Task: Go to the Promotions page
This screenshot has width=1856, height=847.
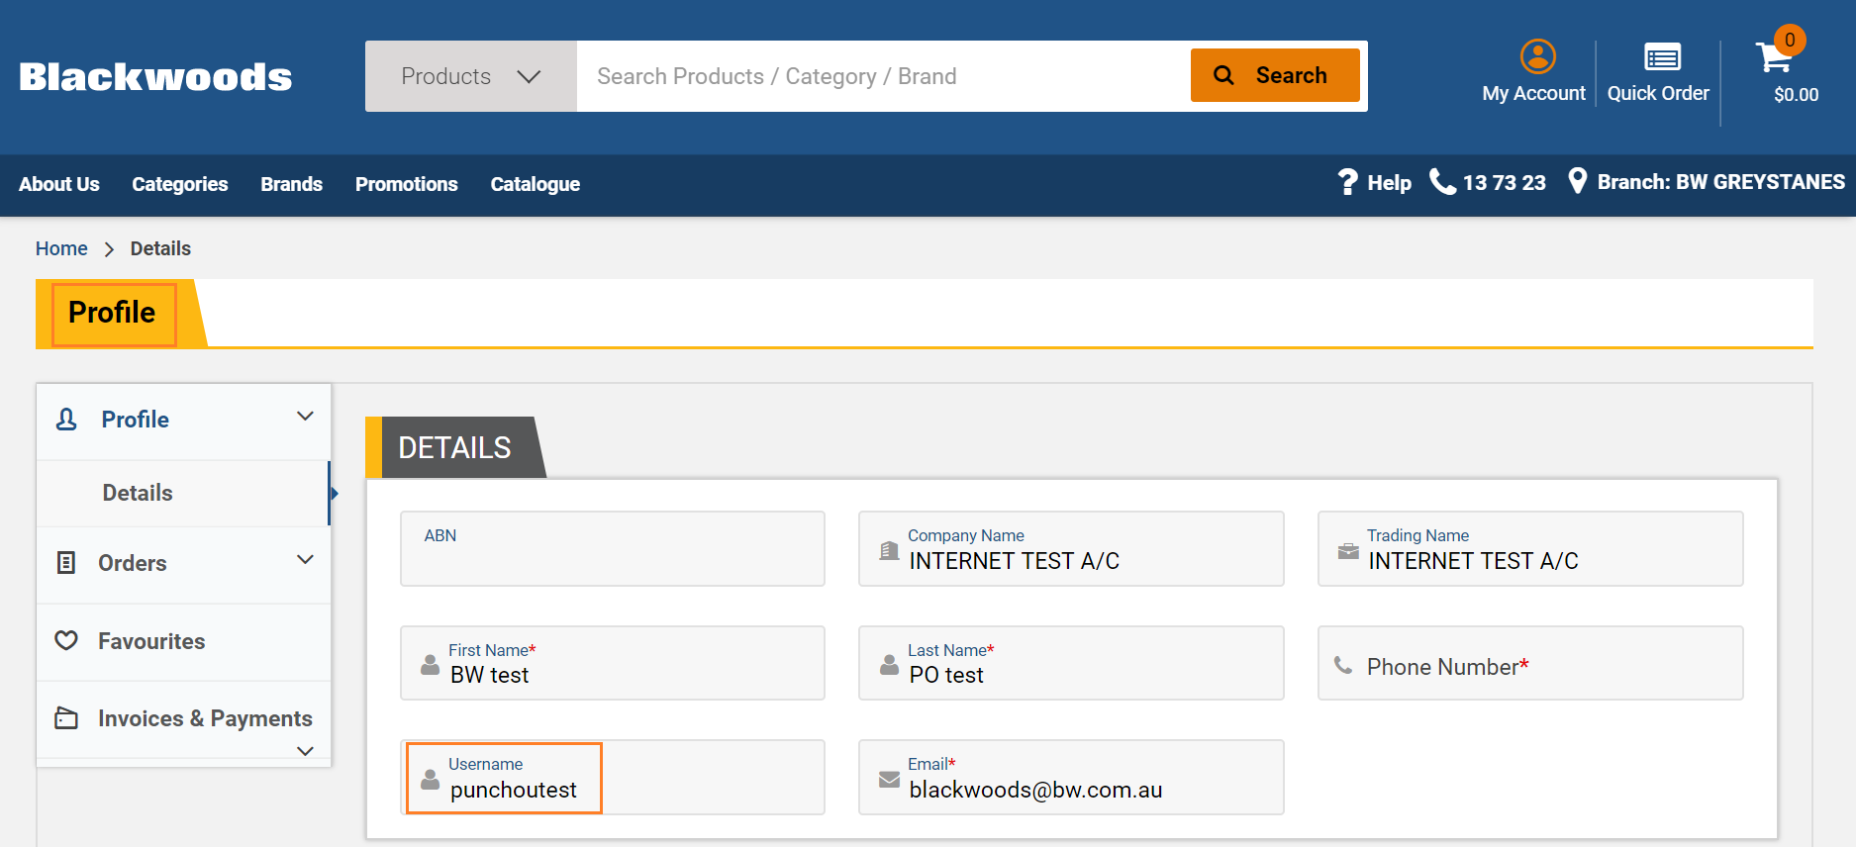Action: tap(406, 184)
